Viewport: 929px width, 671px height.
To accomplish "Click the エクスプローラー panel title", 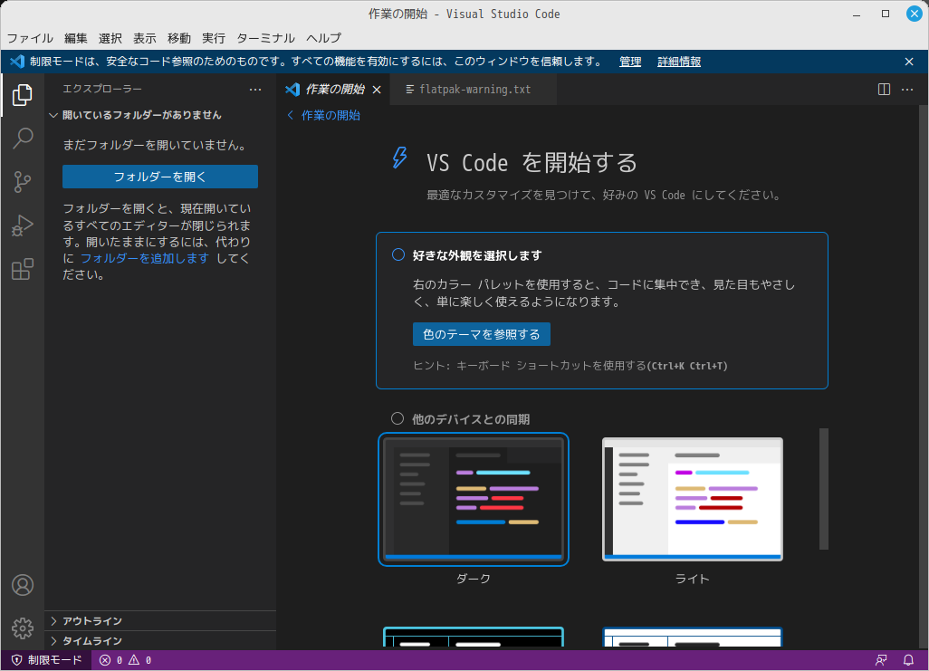I will click(x=102, y=89).
